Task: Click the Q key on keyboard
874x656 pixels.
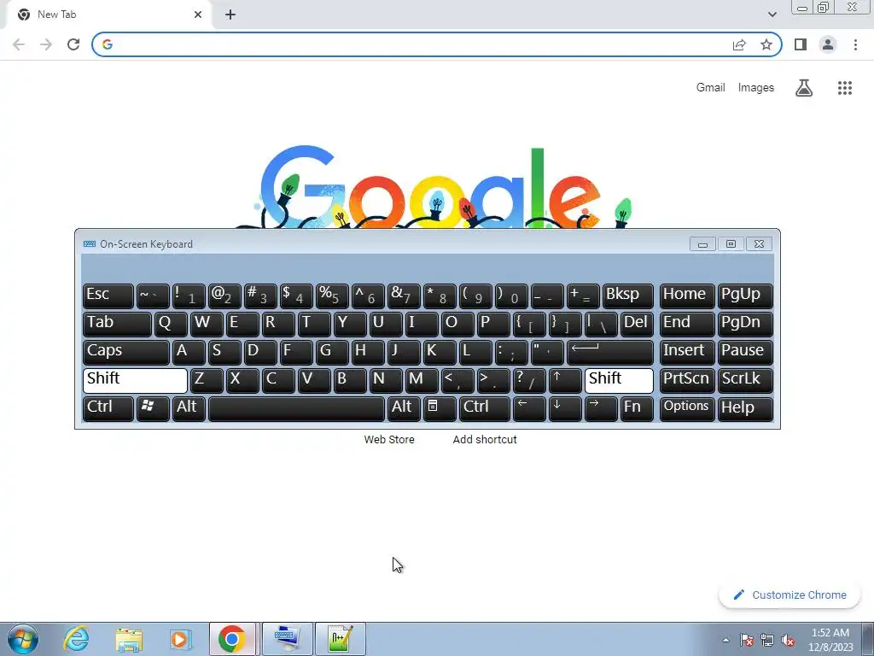Action: point(171,325)
